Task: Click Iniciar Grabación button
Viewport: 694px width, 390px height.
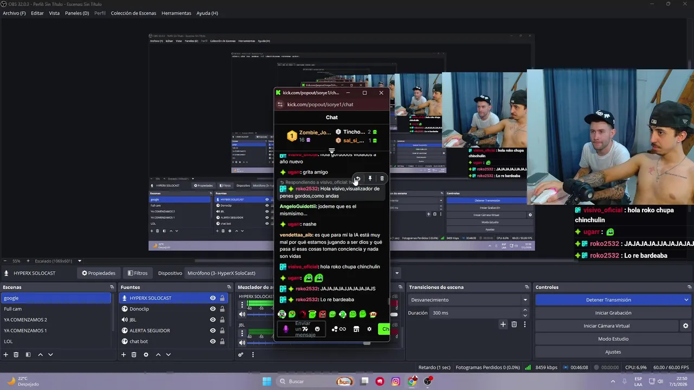Action: tap(613, 313)
